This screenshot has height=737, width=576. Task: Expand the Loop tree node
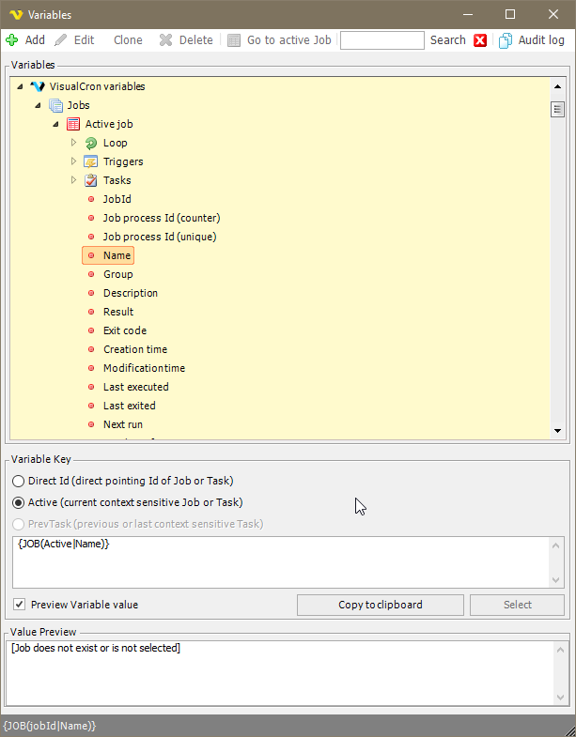point(74,143)
